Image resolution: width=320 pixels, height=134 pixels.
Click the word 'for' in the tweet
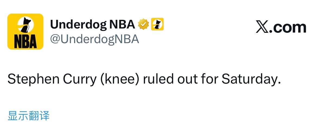(210, 79)
